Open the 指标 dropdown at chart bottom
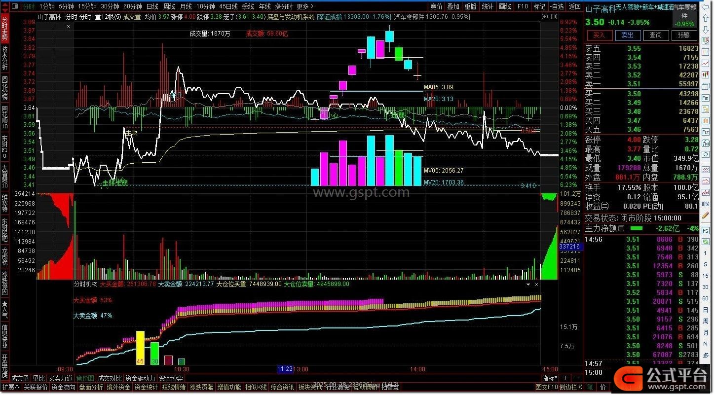Viewport: 715px width, 395px height. tap(550, 378)
